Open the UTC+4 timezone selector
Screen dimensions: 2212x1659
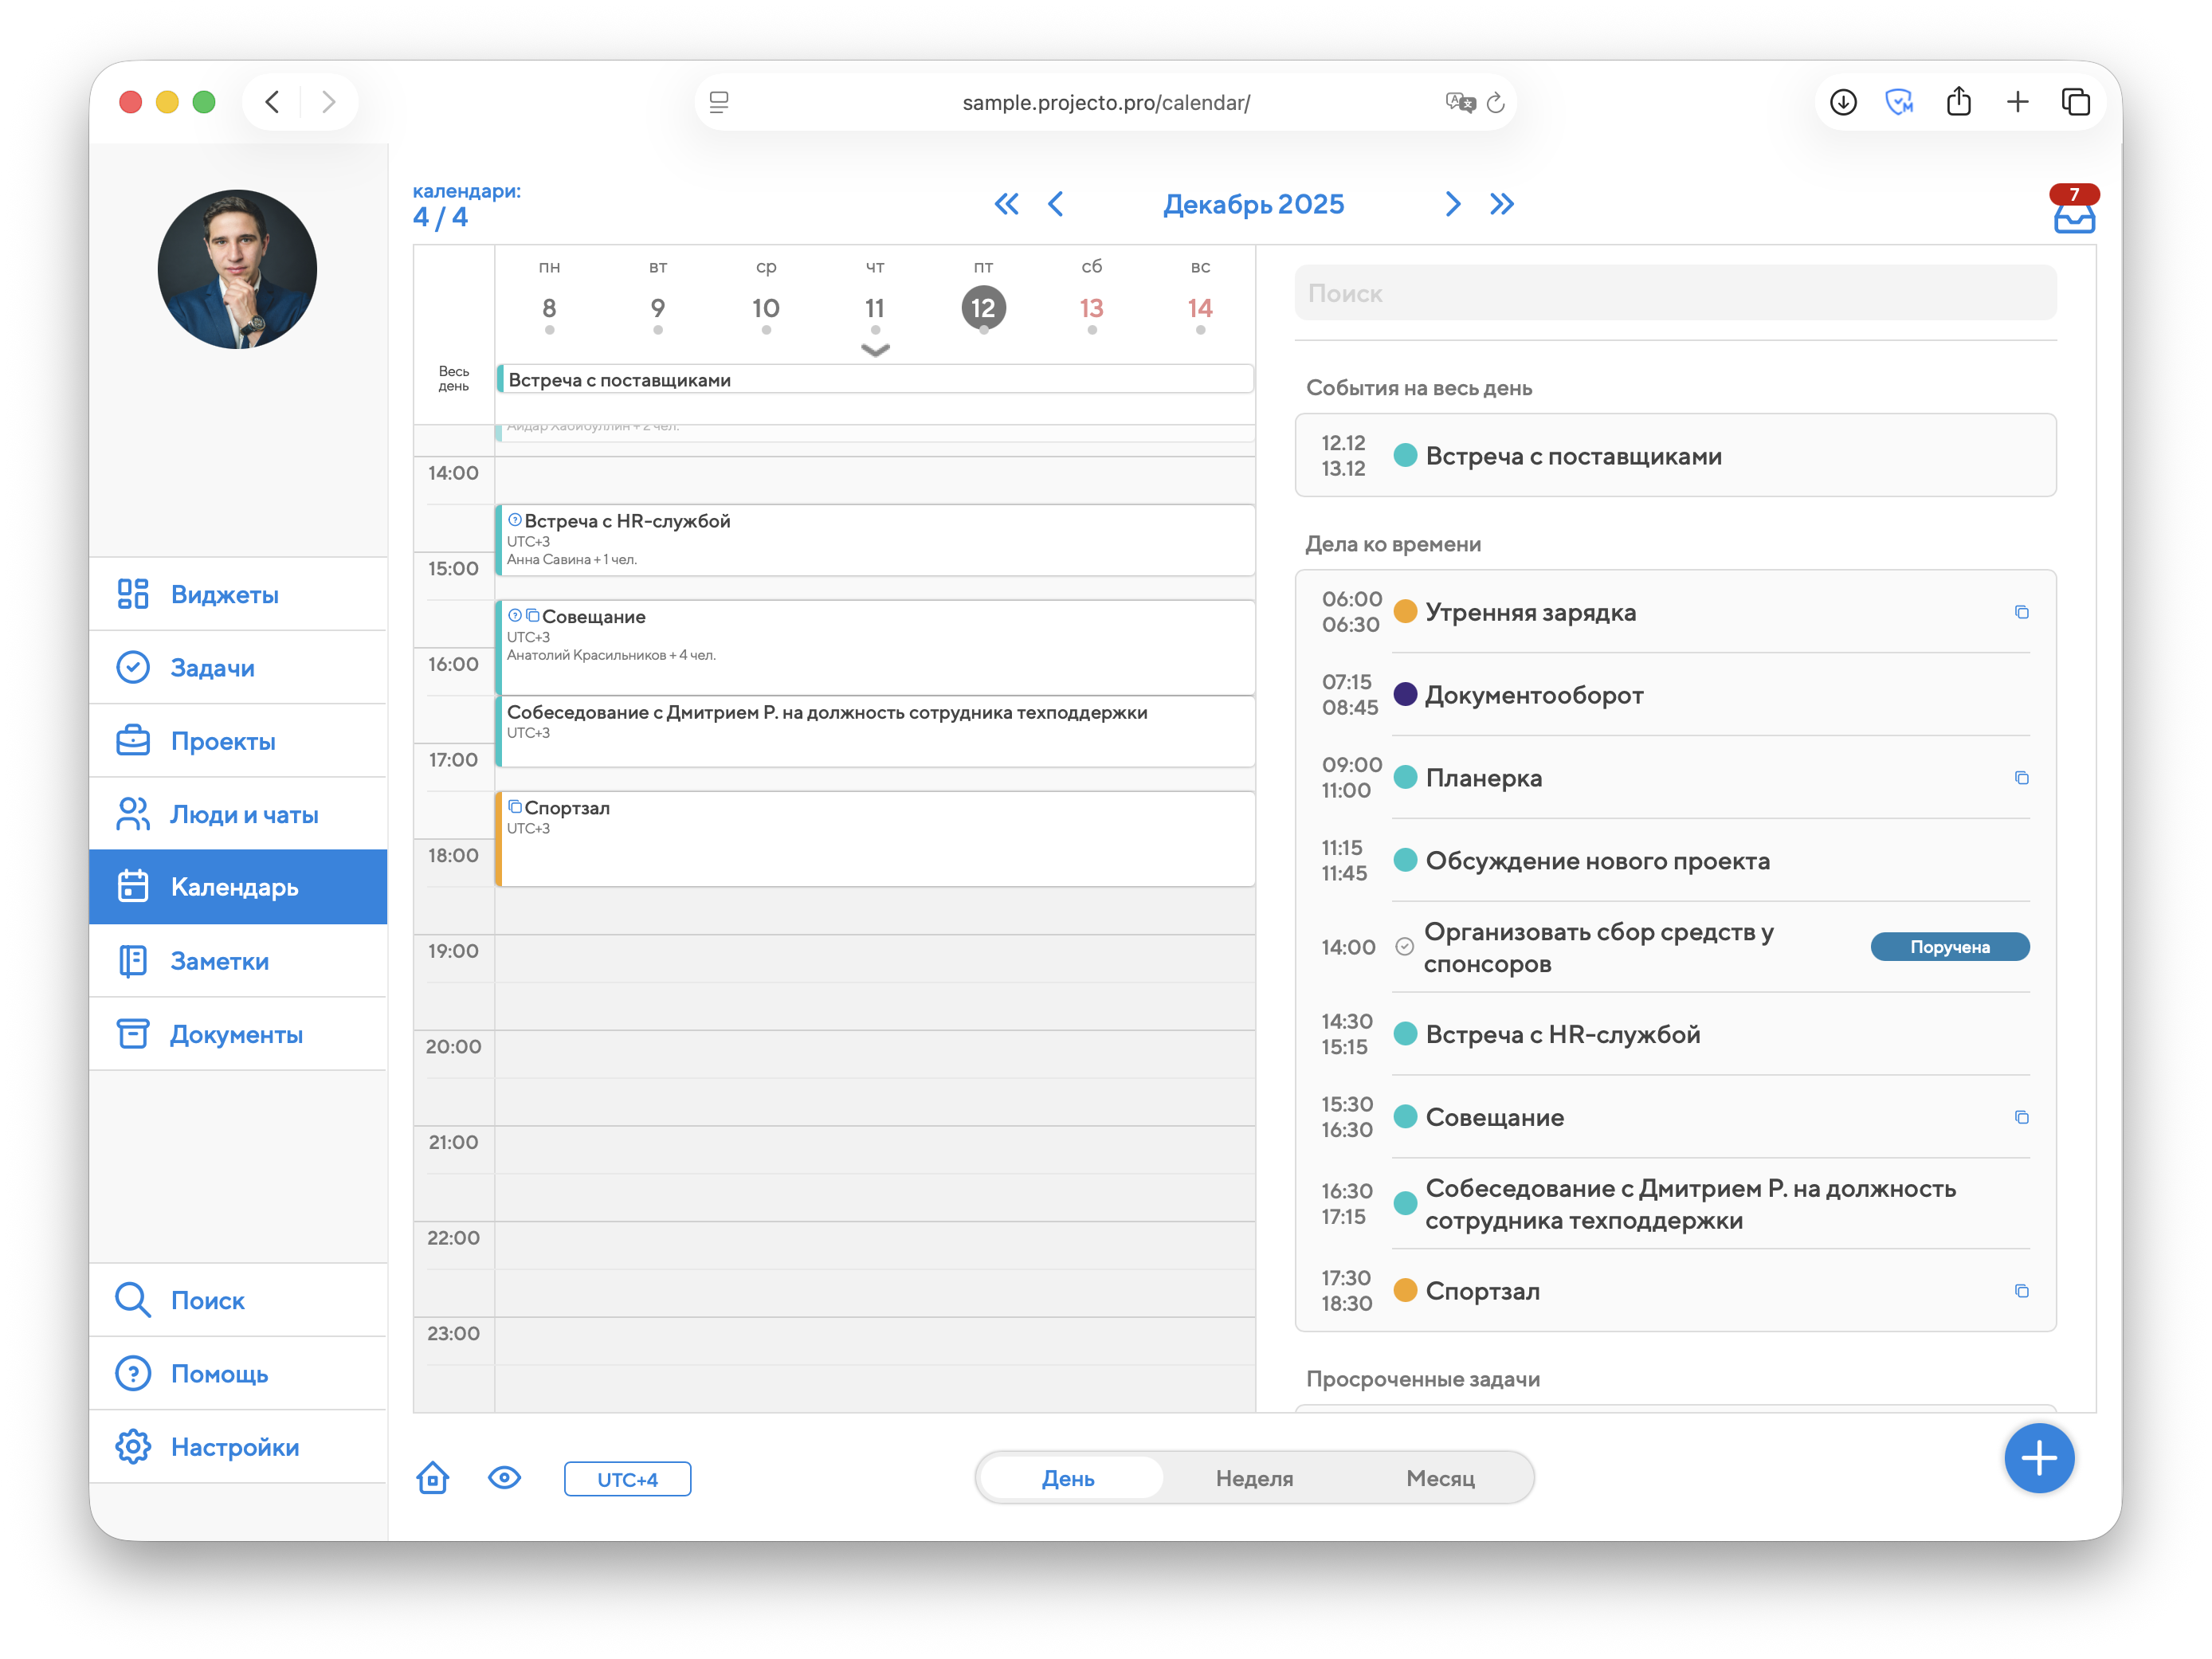coord(627,1479)
